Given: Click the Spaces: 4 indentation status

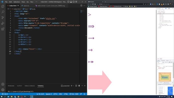Looking at the screenshot, I should [x=49, y=94].
